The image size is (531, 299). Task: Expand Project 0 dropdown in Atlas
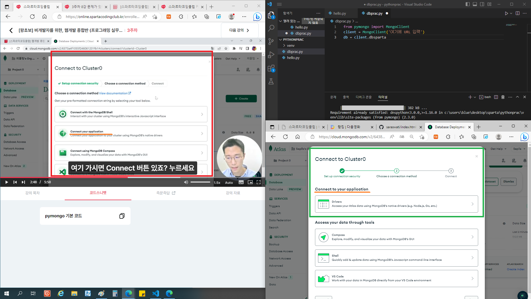(x=290, y=161)
